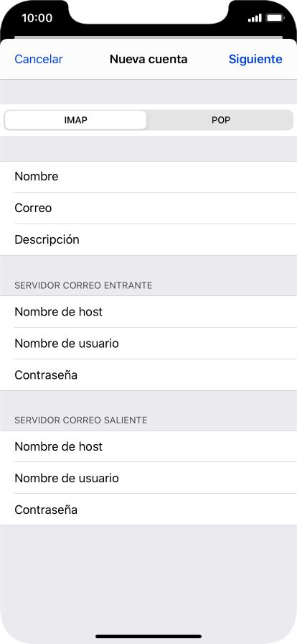Tap the 10:00 clock in status bar
The height and width of the screenshot is (644, 297).
(x=37, y=18)
